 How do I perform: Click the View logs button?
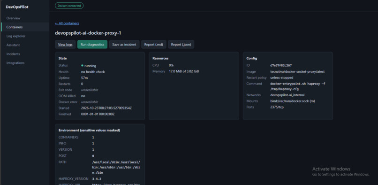pos(65,45)
